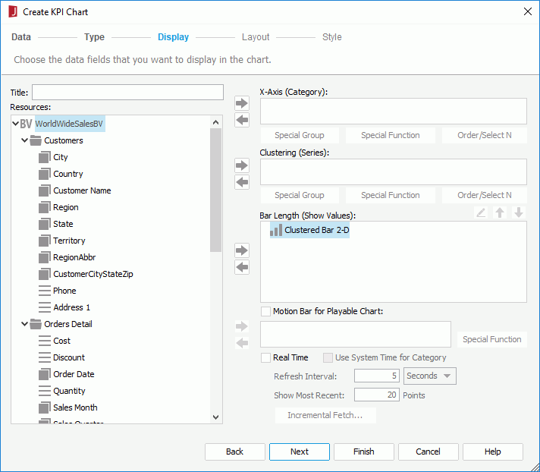Click Special Function beside Motion Bar field

[x=492, y=339]
